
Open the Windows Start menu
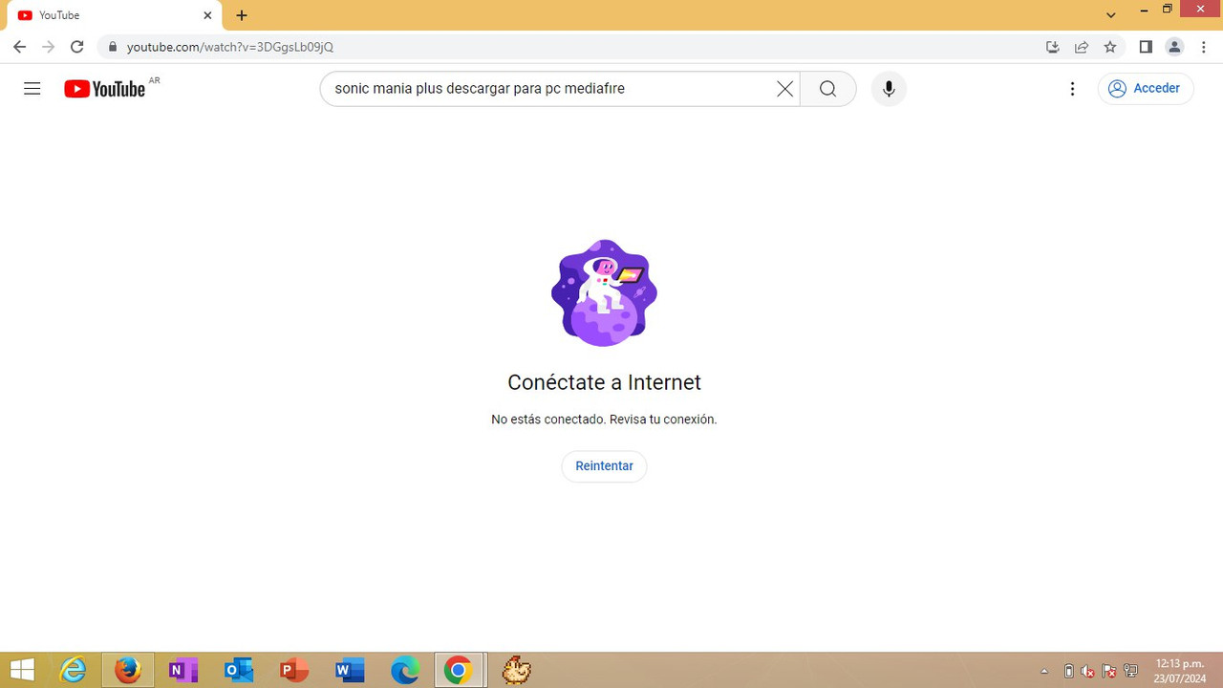pyautogui.click(x=22, y=670)
